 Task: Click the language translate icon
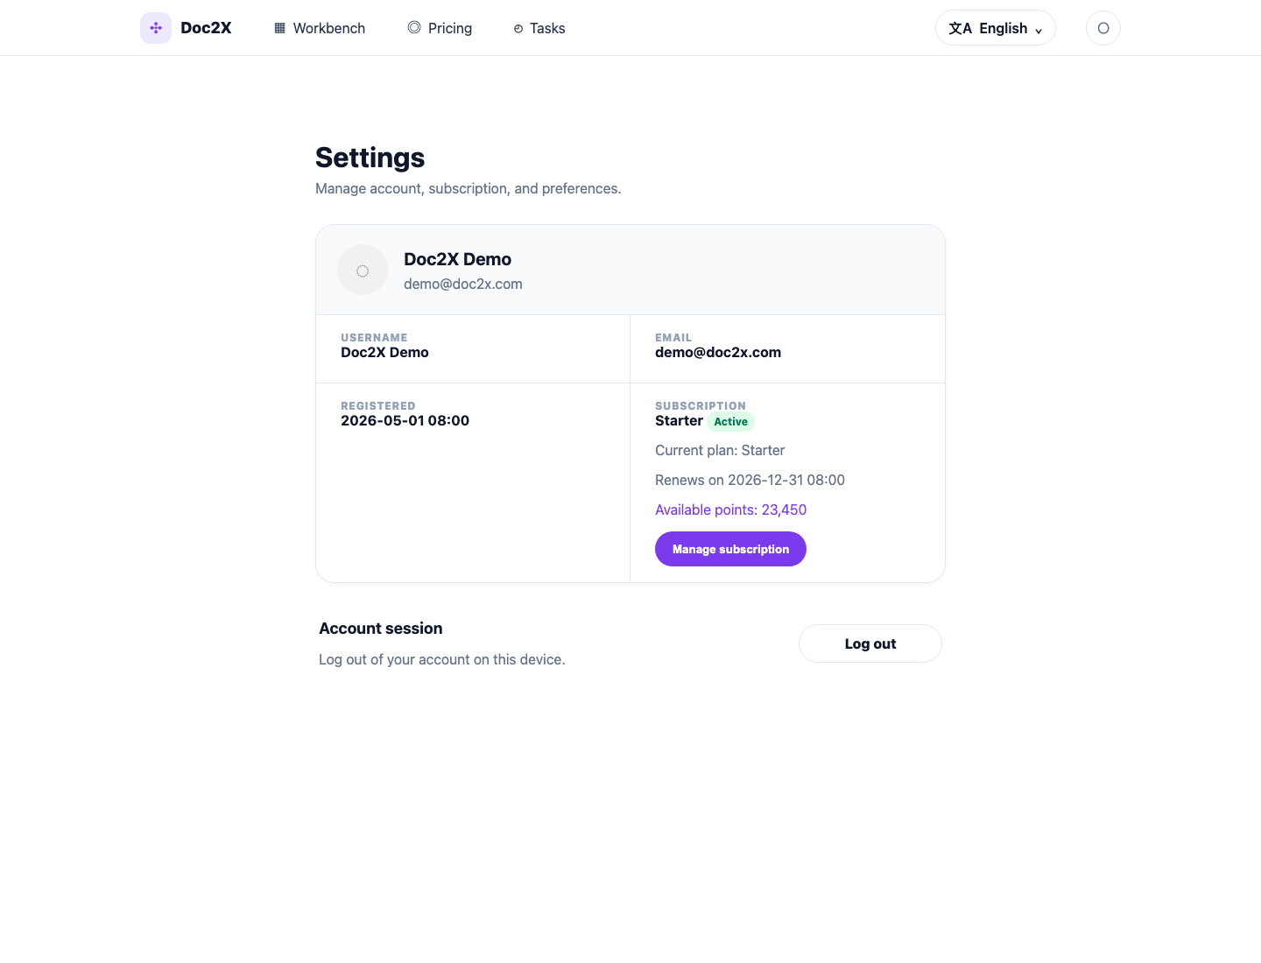pos(961,28)
